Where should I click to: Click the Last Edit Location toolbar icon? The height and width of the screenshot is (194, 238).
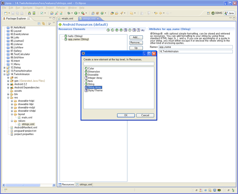click(156, 13)
